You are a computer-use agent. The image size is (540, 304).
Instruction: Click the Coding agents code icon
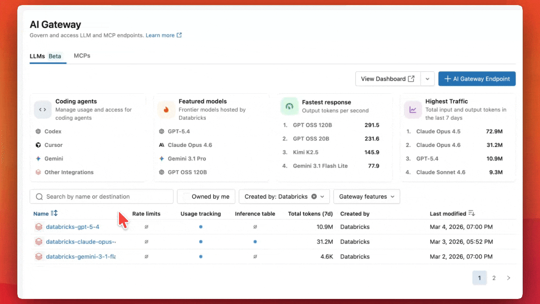coord(43,110)
